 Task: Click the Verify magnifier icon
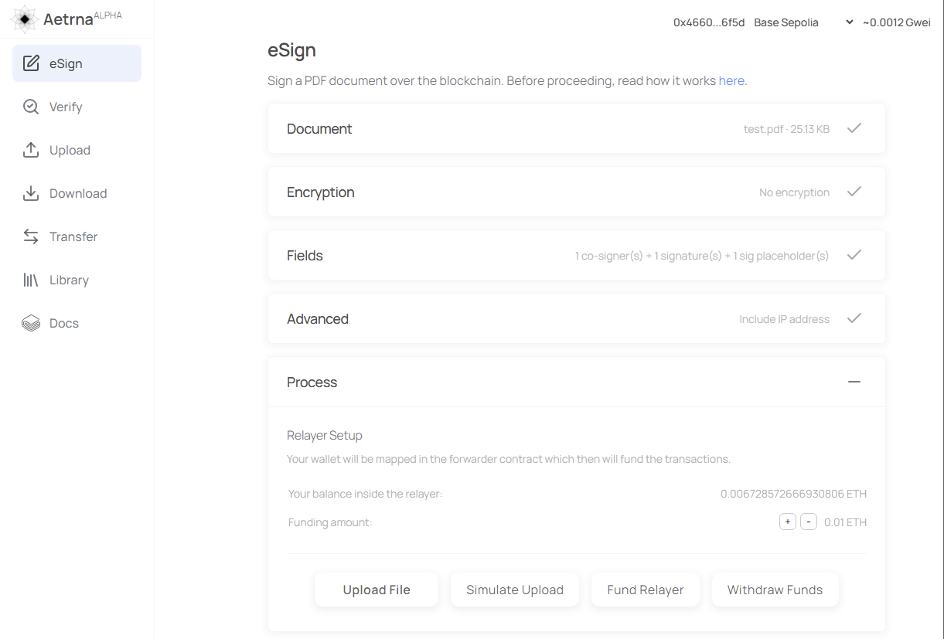click(x=31, y=107)
